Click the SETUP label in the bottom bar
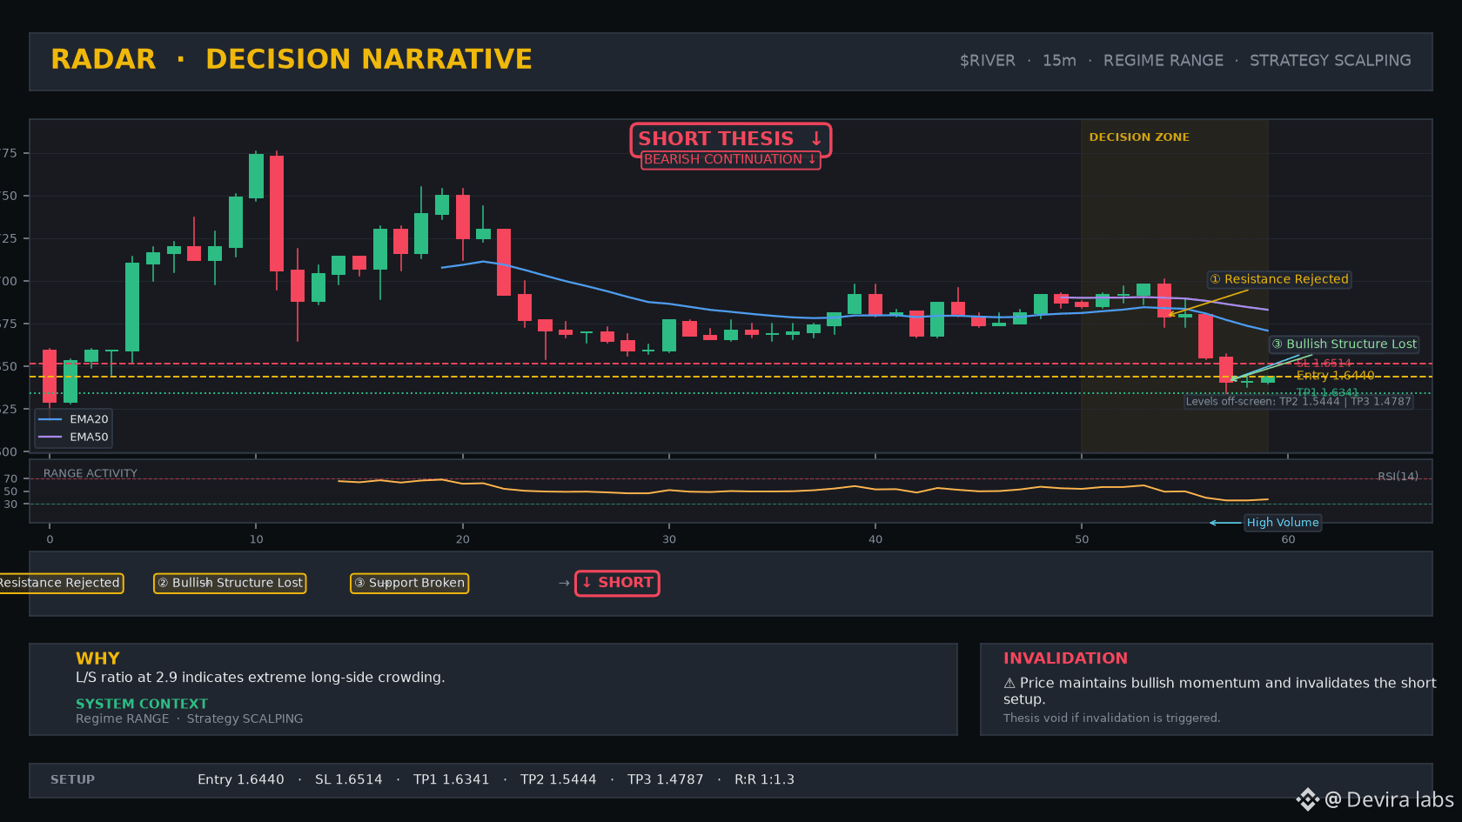1462x822 pixels. point(72,779)
